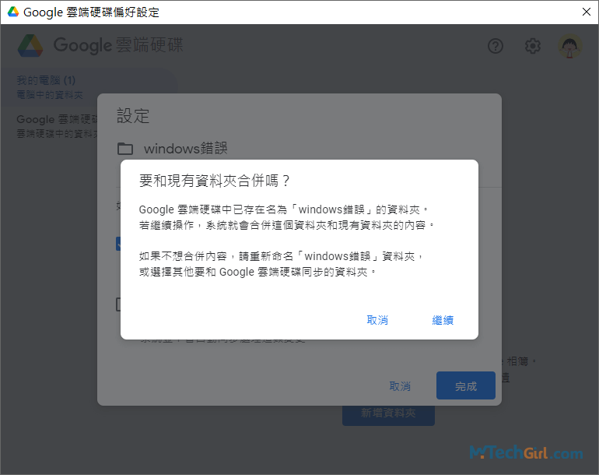599x475 pixels.
Task: Open the help question mark icon
Action: pyautogui.click(x=496, y=46)
